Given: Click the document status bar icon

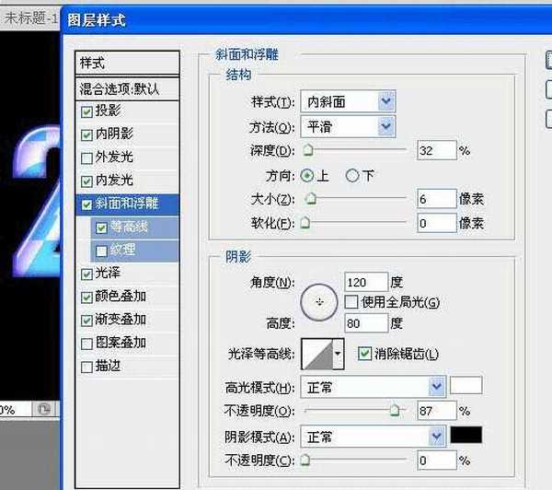Looking at the screenshot, I should pyautogui.click(x=43, y=409).
